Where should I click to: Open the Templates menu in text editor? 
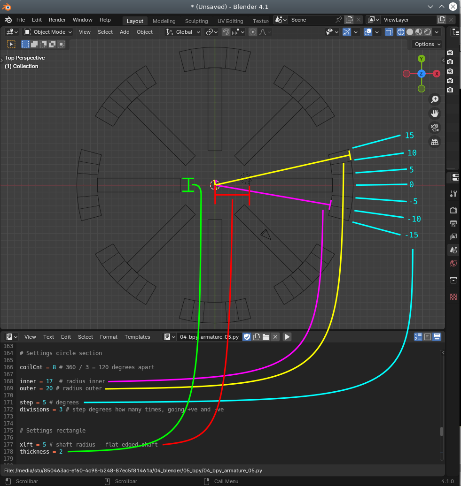(x=137, y=337)
